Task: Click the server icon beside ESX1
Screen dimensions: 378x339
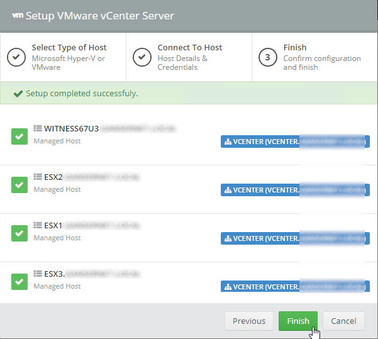Action: [x=38, y=225]
